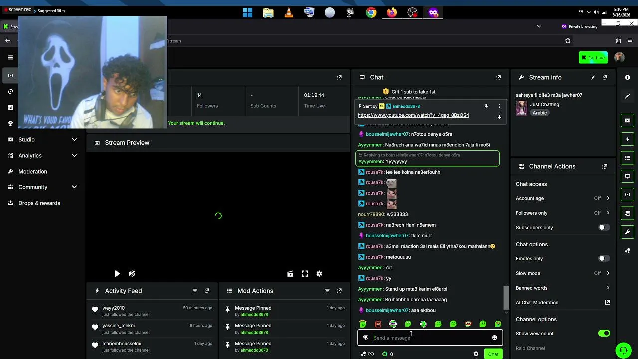Open the emoji picker in the message box
This screenshot has height=359, width=638.
[494, 338]
